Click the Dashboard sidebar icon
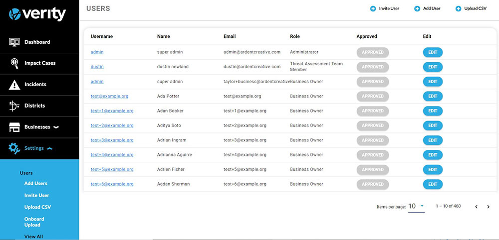 14,42
